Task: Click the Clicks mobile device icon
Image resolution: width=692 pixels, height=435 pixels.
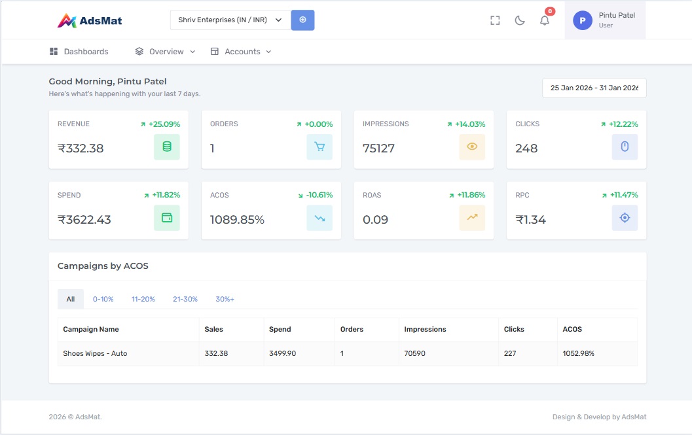Action: [625, 147]
